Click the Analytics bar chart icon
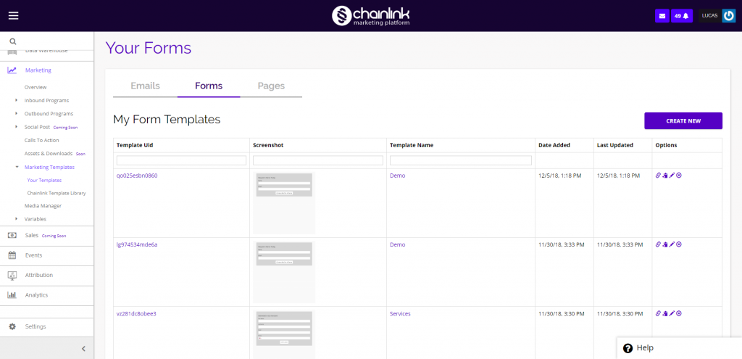The width and height of the screenshot is (742, 359). [x=12, y=295]
